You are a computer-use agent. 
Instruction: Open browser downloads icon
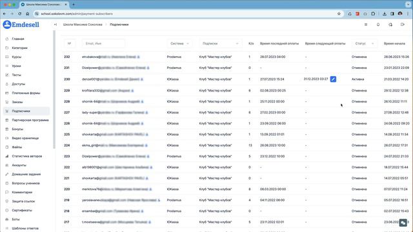(x=385, y=14)
